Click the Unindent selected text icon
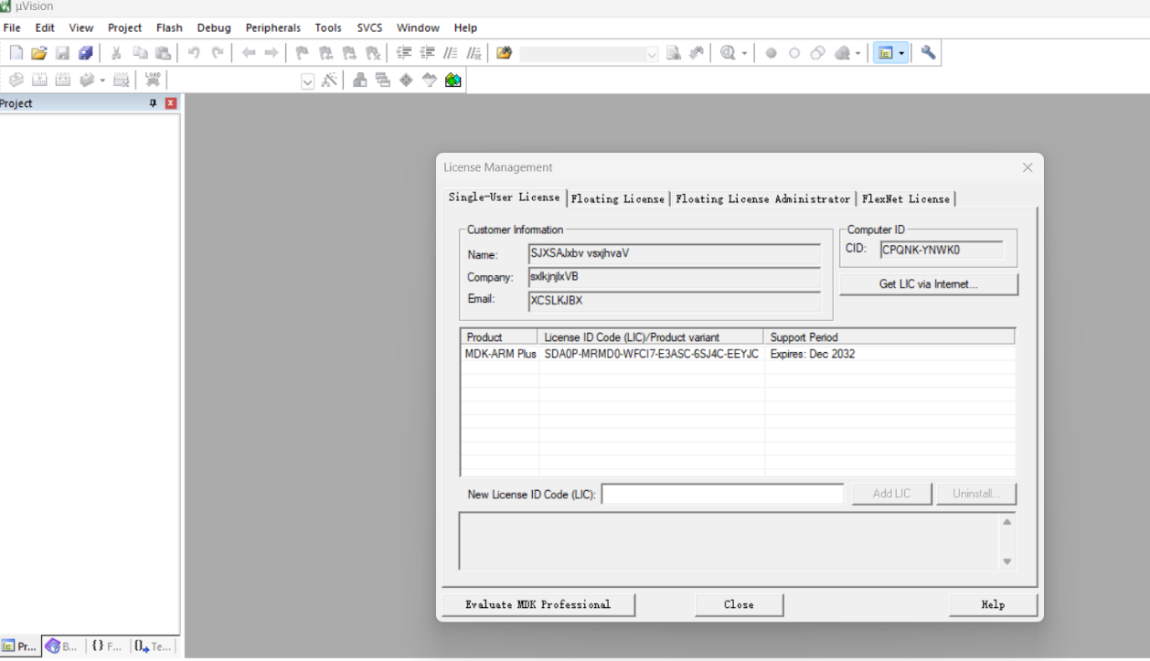Image resolution: width=1150 pixels, height=661 pixels. 427,53
